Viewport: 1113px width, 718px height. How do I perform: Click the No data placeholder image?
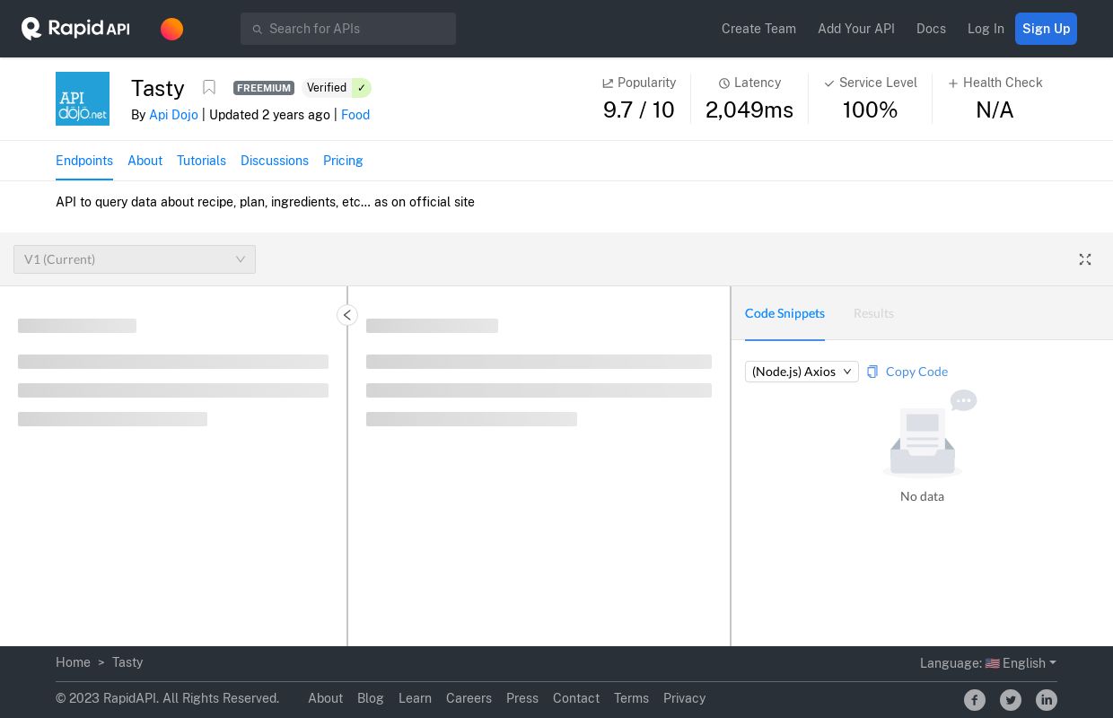click(929, 433)
